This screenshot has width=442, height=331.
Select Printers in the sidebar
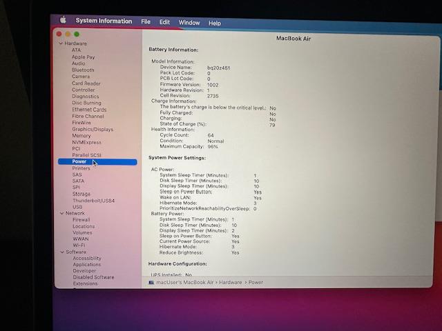click(81, 168)
